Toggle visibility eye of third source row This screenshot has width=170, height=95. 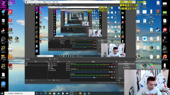coord(67,67)
